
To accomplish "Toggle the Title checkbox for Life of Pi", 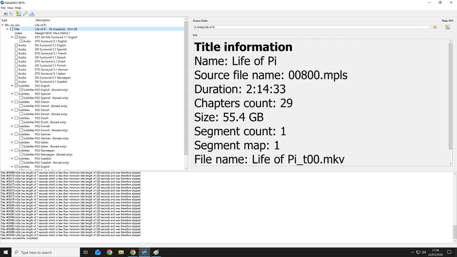I will pyautogui.click(x=11, y=29).
